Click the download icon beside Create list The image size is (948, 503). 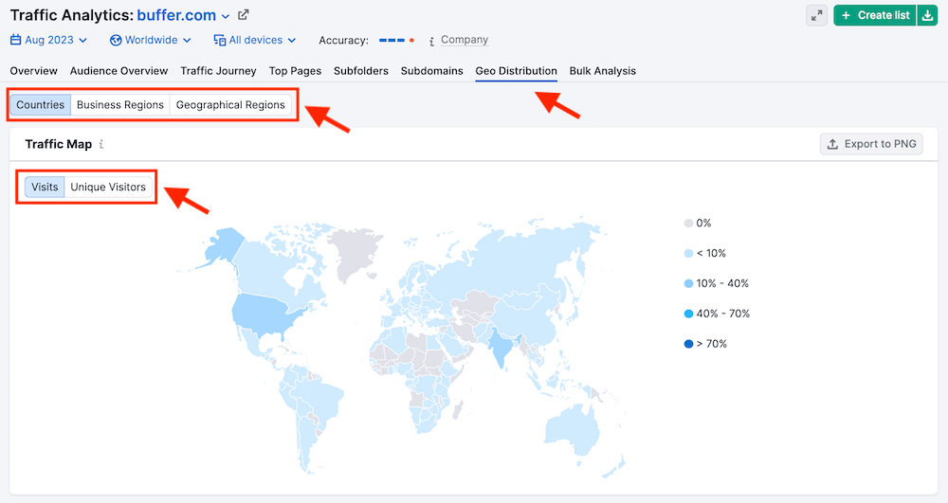click(927, 15)
